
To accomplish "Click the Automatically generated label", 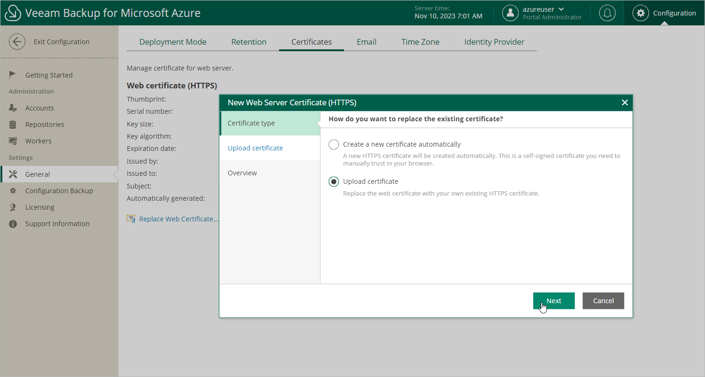I will pos(166,198).
